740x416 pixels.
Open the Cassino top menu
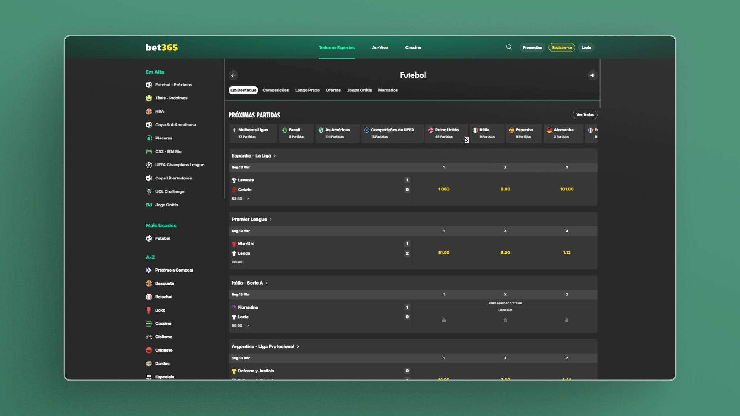[x=413, y=47]
